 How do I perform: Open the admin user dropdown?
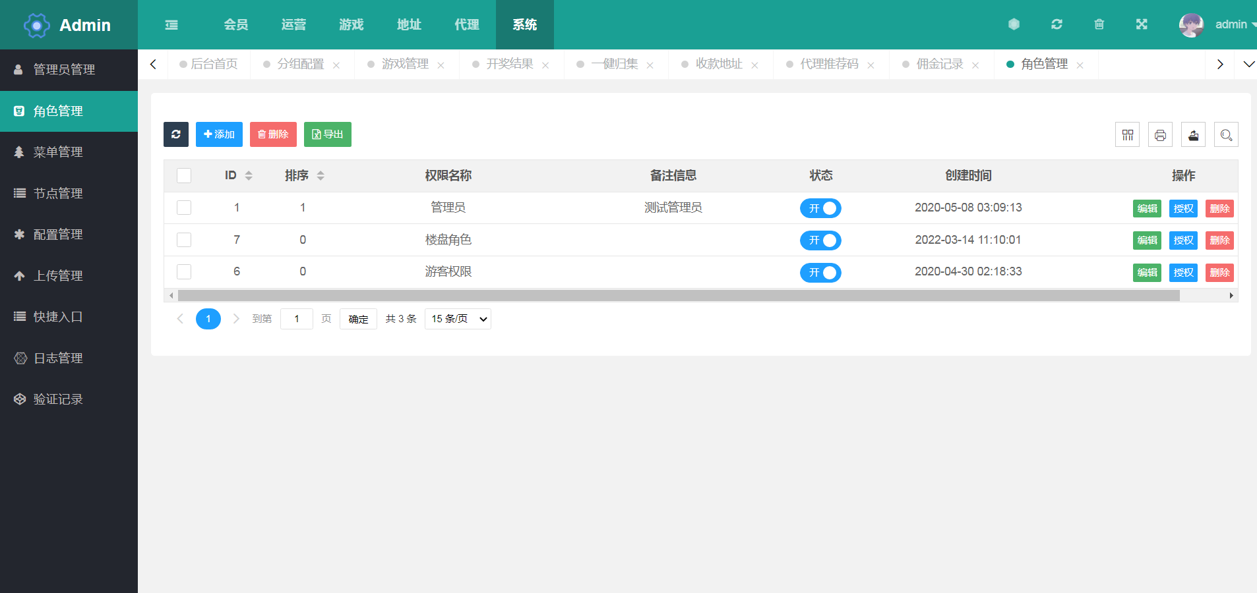point(1235,24)
